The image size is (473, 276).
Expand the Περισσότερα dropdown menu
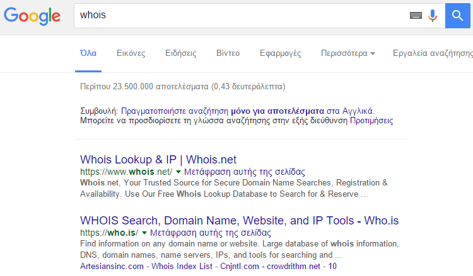point(347,53)
